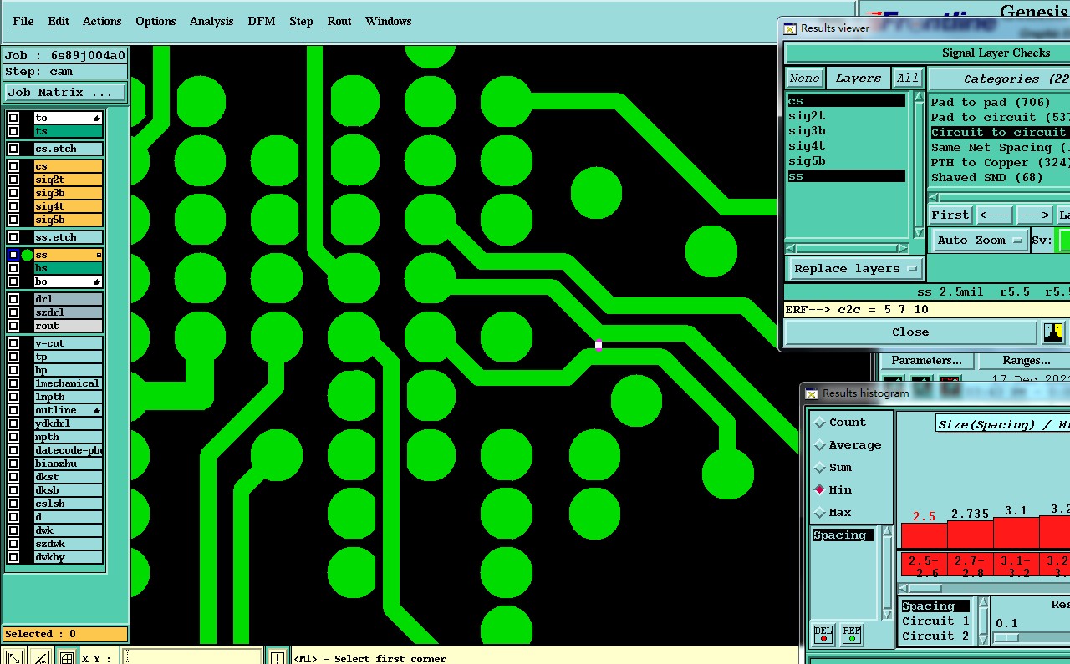Open the Actions menu
The height and width of the screenshot is (664, 1070).
click(102, 21)
